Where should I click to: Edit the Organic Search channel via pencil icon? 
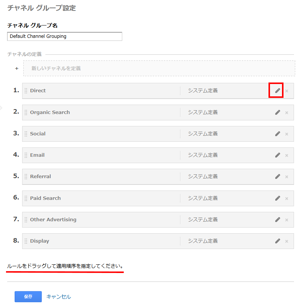[277, 112]
